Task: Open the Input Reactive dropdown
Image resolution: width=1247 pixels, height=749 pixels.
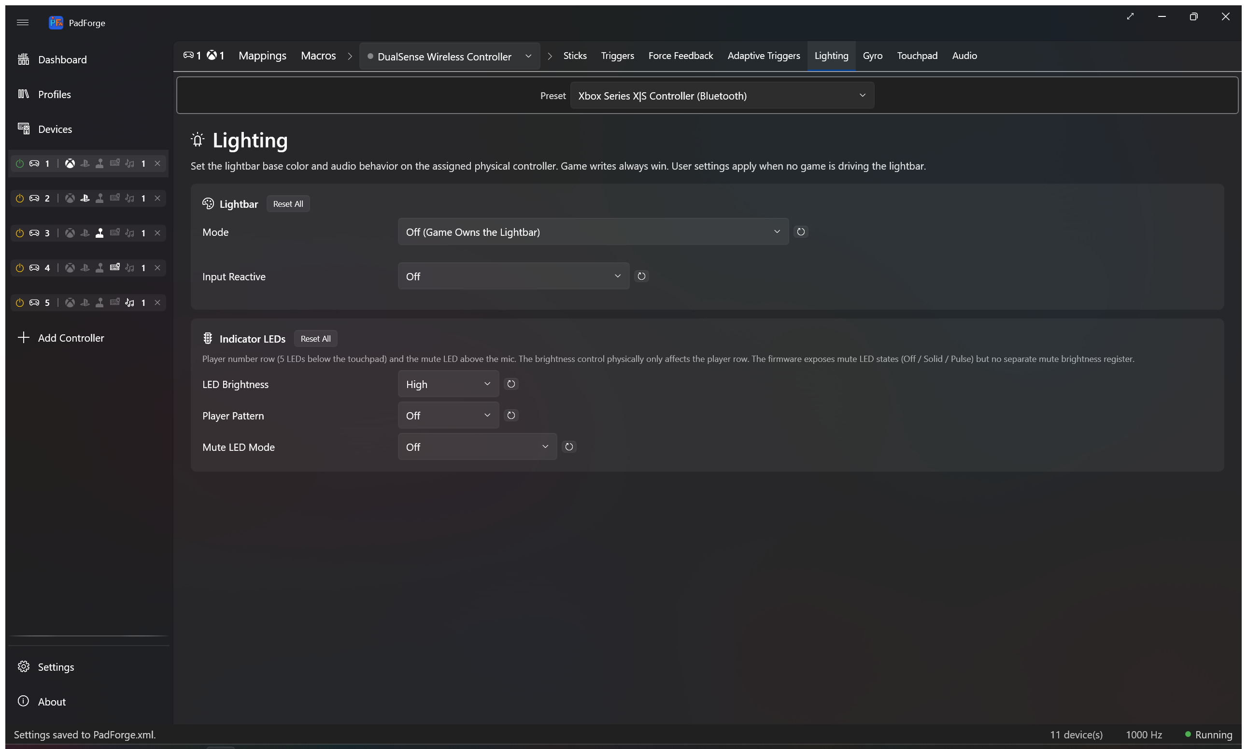Action: (513, 276)
